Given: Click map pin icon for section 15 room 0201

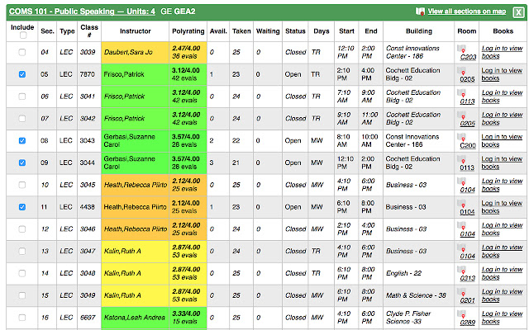Looking at the screenshot, I should 461,293.
